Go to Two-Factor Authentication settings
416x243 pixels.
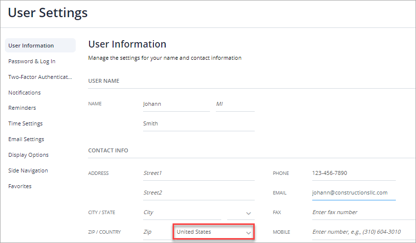tap(40, 77)
